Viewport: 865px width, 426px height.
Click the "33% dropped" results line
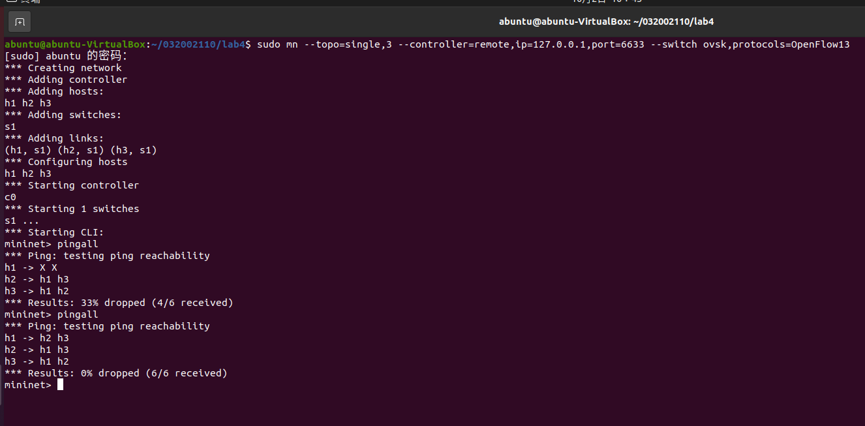(x=119, y=303)
